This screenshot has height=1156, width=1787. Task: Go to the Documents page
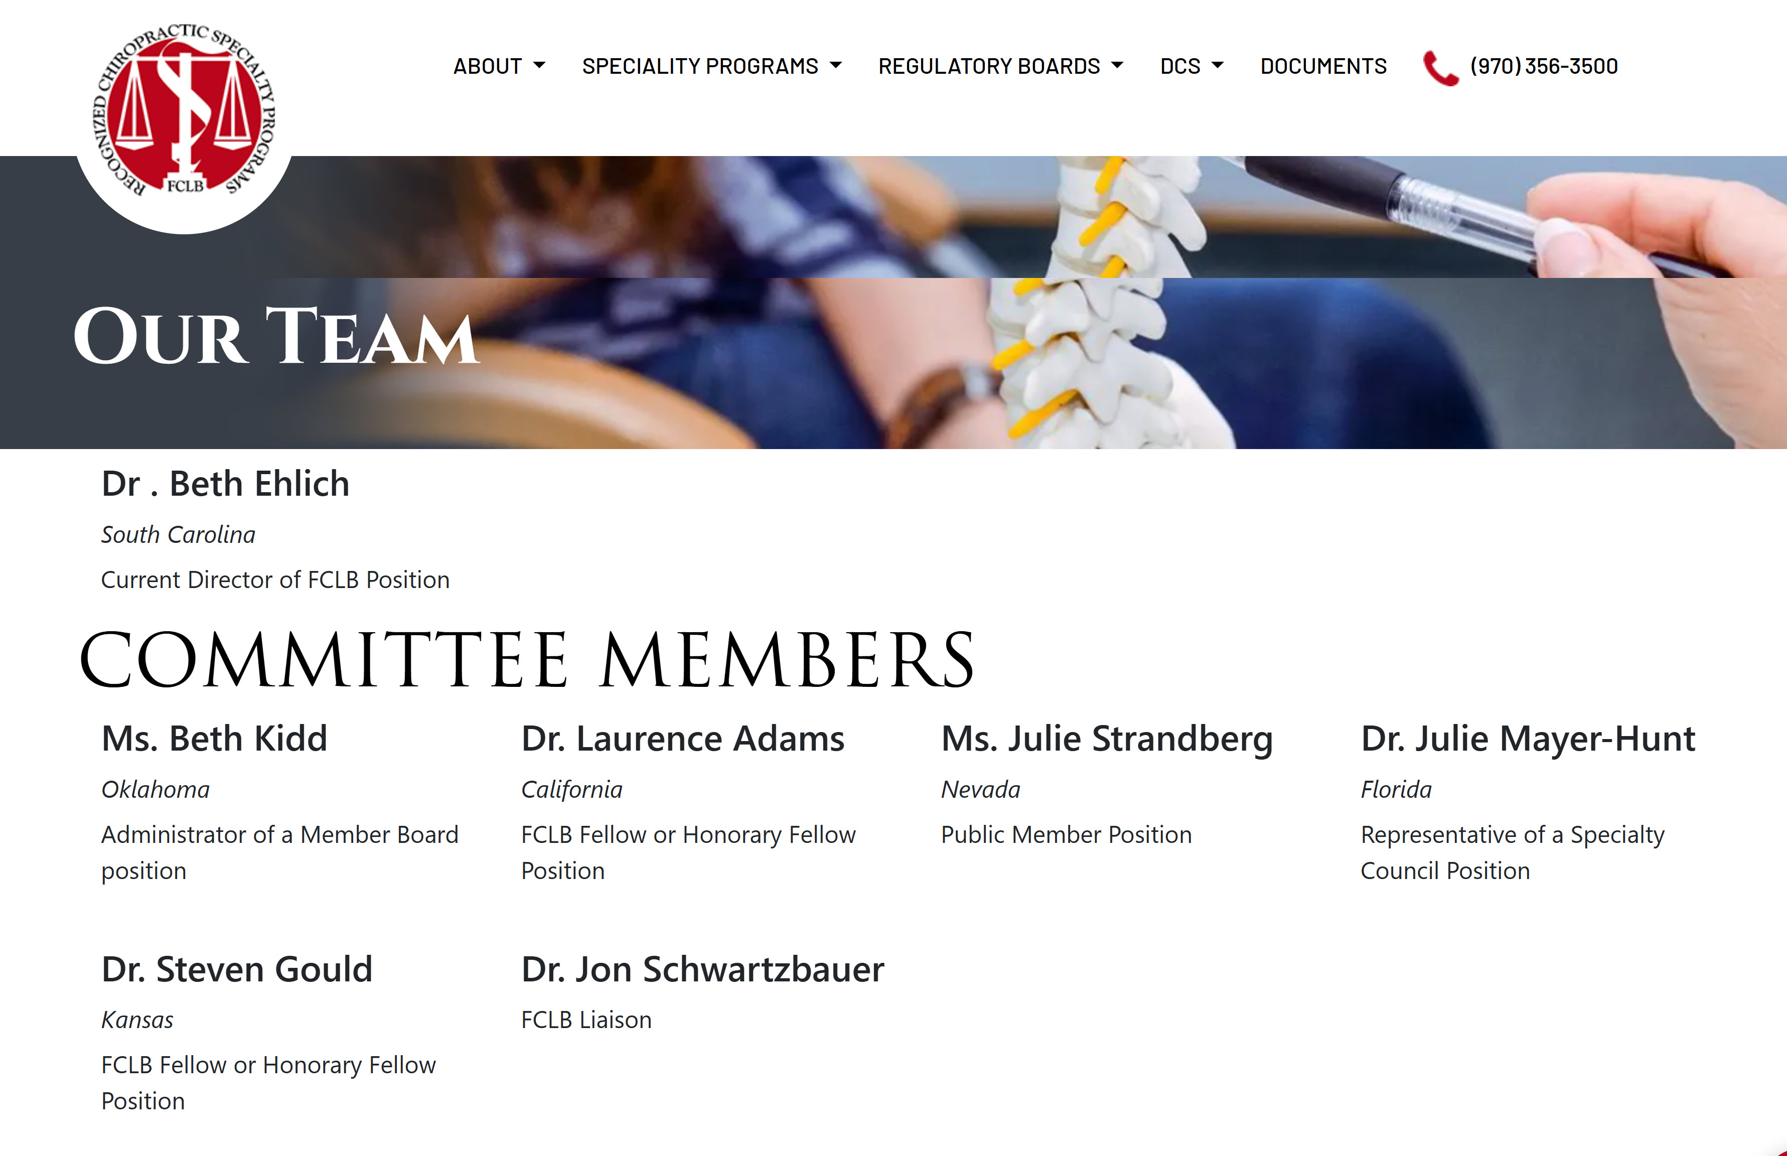(1323, 66)
